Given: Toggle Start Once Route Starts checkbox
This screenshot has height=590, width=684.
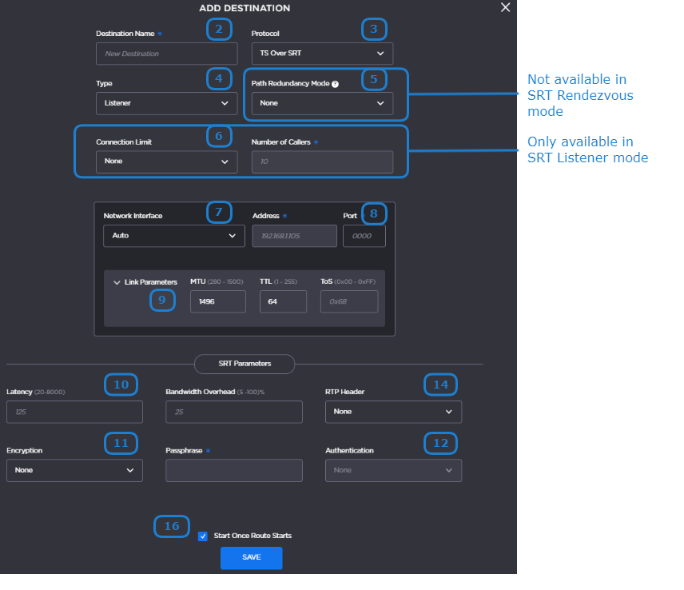Looking at the screenshot, I should pyautogui.click(x=203, y=536).
